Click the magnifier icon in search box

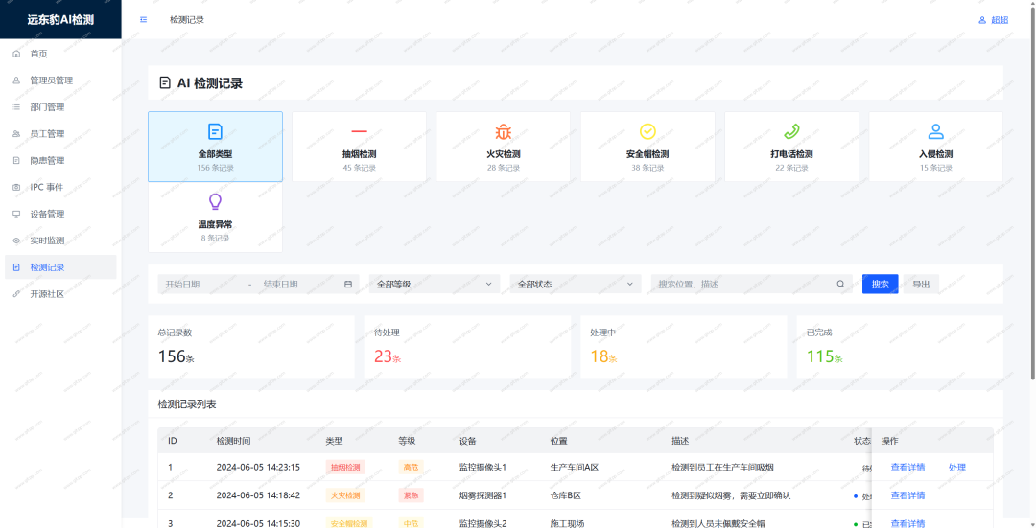pos(840,285)
